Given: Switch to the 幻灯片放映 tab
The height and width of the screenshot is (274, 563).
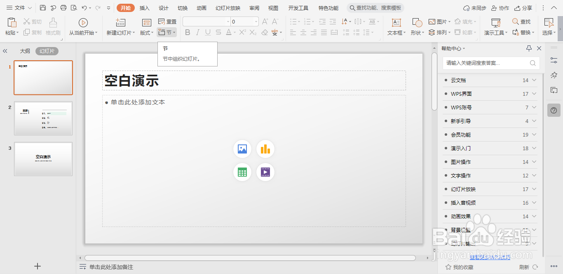Looking at the screenshot, I should click(x=228, y=8).
